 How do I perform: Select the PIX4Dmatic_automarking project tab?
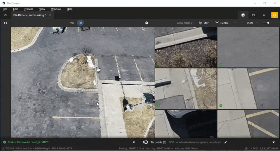point(29,15)
